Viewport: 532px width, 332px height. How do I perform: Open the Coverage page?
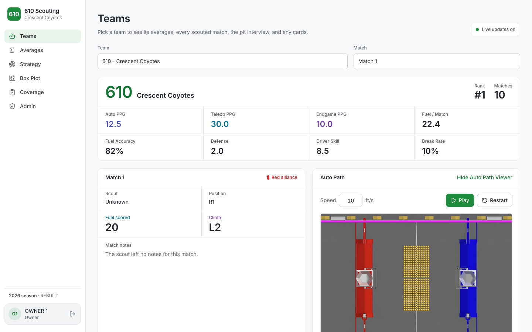(42, 92)
